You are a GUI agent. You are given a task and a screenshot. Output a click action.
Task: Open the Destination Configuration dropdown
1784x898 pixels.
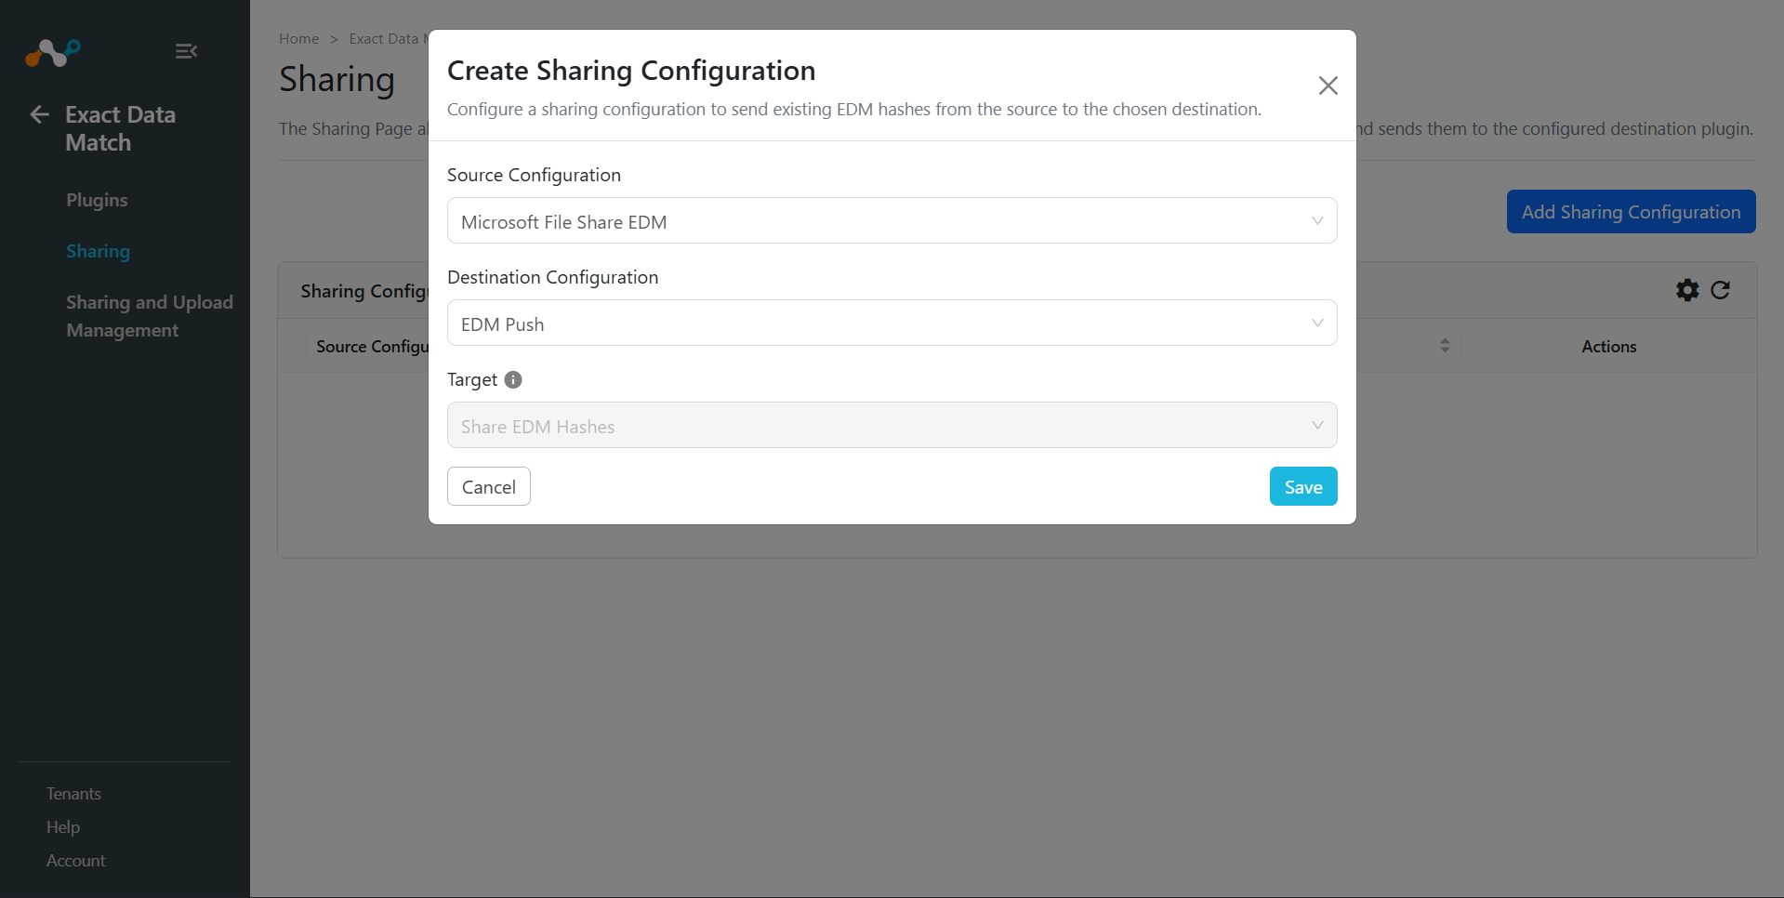click(892, 324)
